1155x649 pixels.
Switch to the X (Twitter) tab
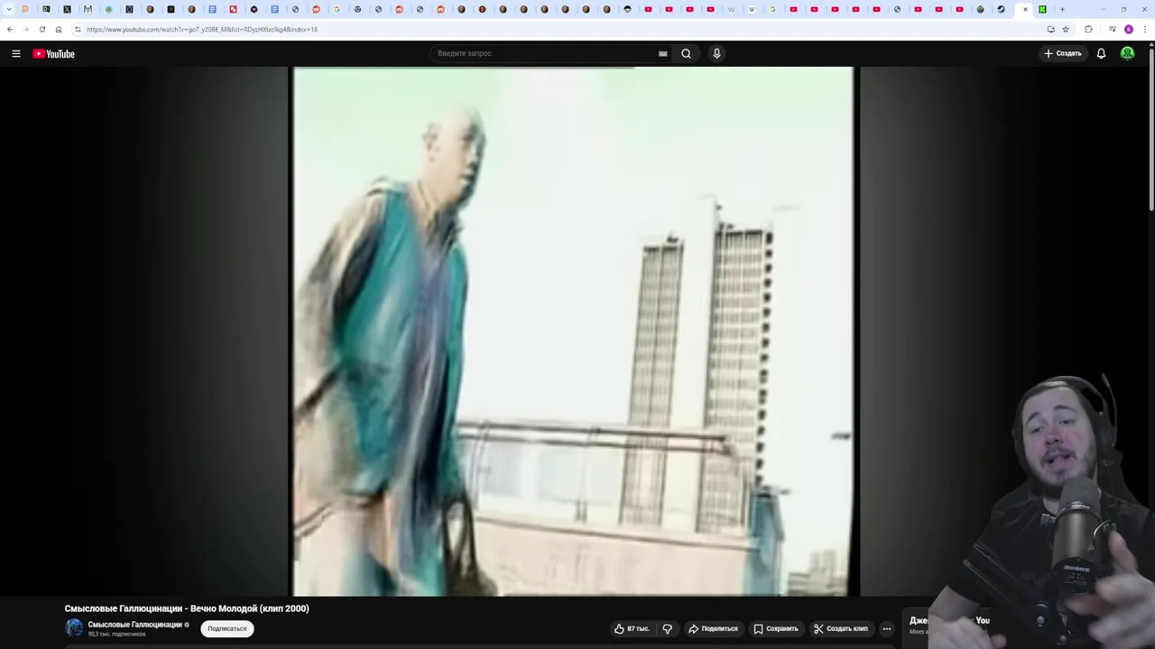pos(67,9)
